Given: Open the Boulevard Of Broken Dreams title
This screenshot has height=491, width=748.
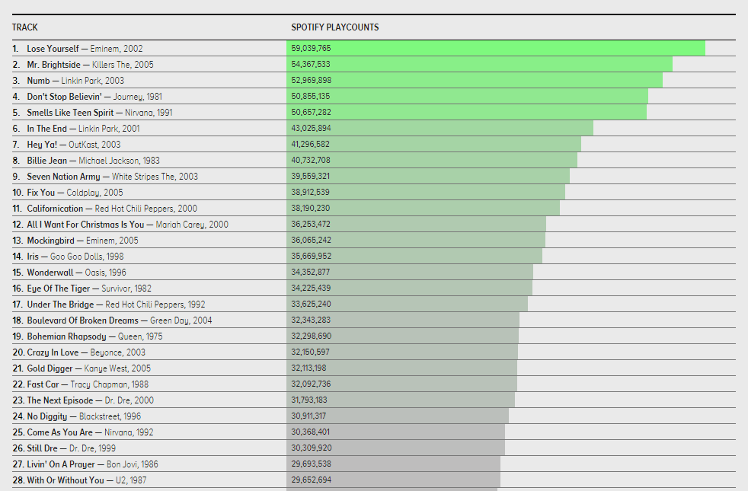Looking at the screenshot, I should [82, 320].
